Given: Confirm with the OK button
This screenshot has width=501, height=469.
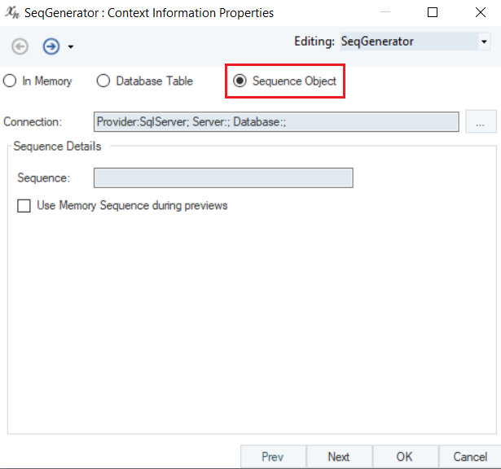Looking at the screenshot, I should coord(405,457).
